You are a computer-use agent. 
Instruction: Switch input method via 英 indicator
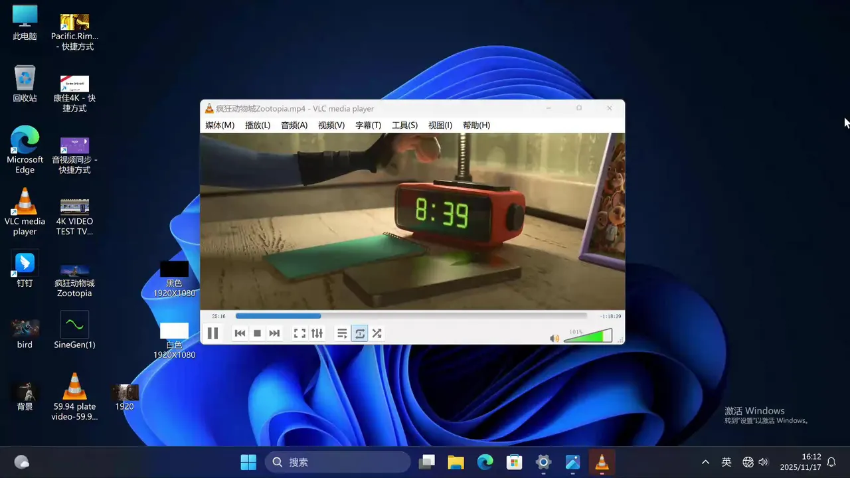pyautogui.click(x=726, y=462)
